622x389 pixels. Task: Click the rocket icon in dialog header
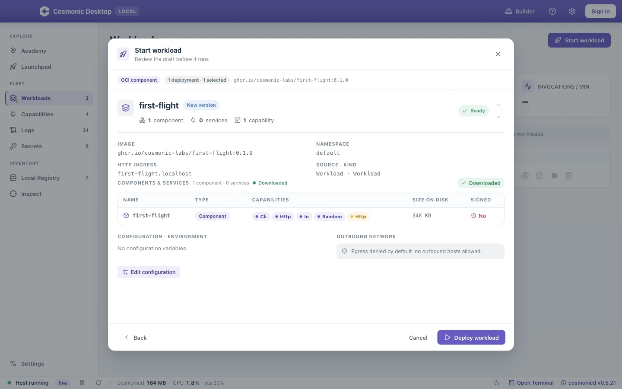(x=123, y=54)
